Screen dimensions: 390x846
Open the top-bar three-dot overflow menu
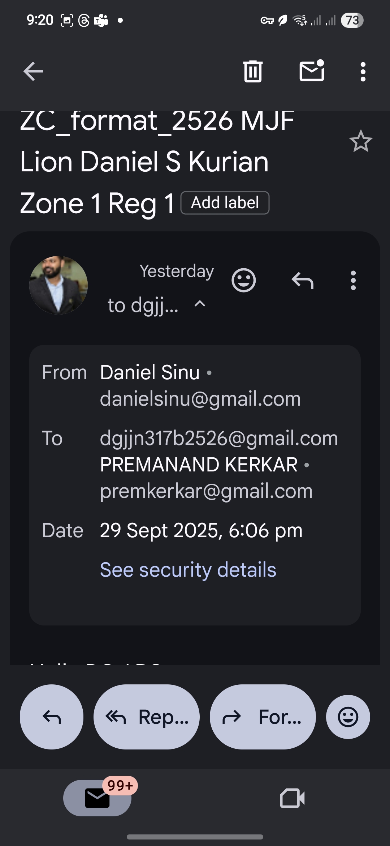[363, 72]
